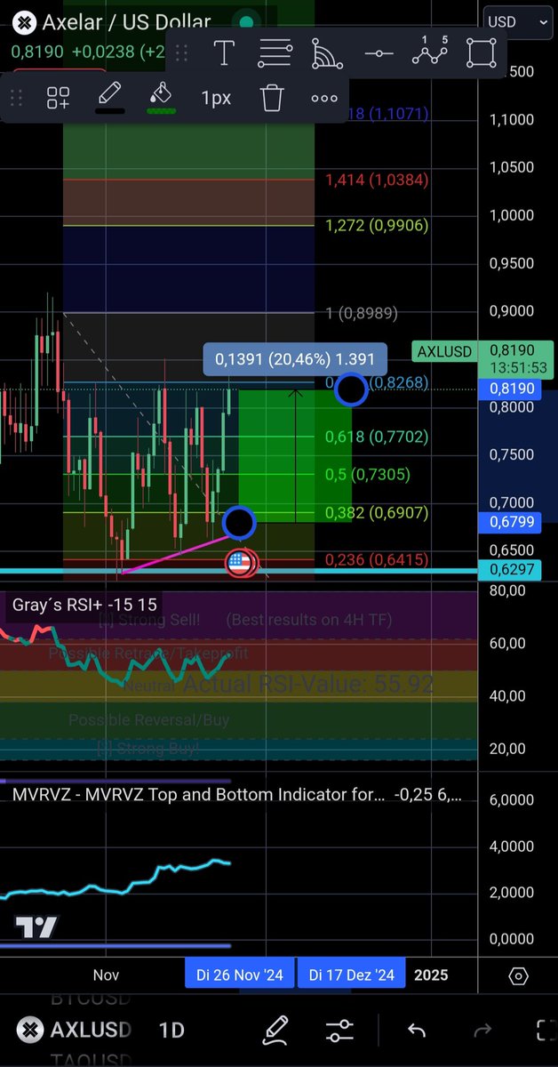Redo the last action
The width and height of the screenshot is (558, 1067).
point(482,1031)
